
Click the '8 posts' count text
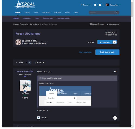pos(25,98)
